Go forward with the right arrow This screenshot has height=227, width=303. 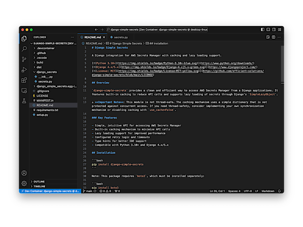tap(102, 29)
